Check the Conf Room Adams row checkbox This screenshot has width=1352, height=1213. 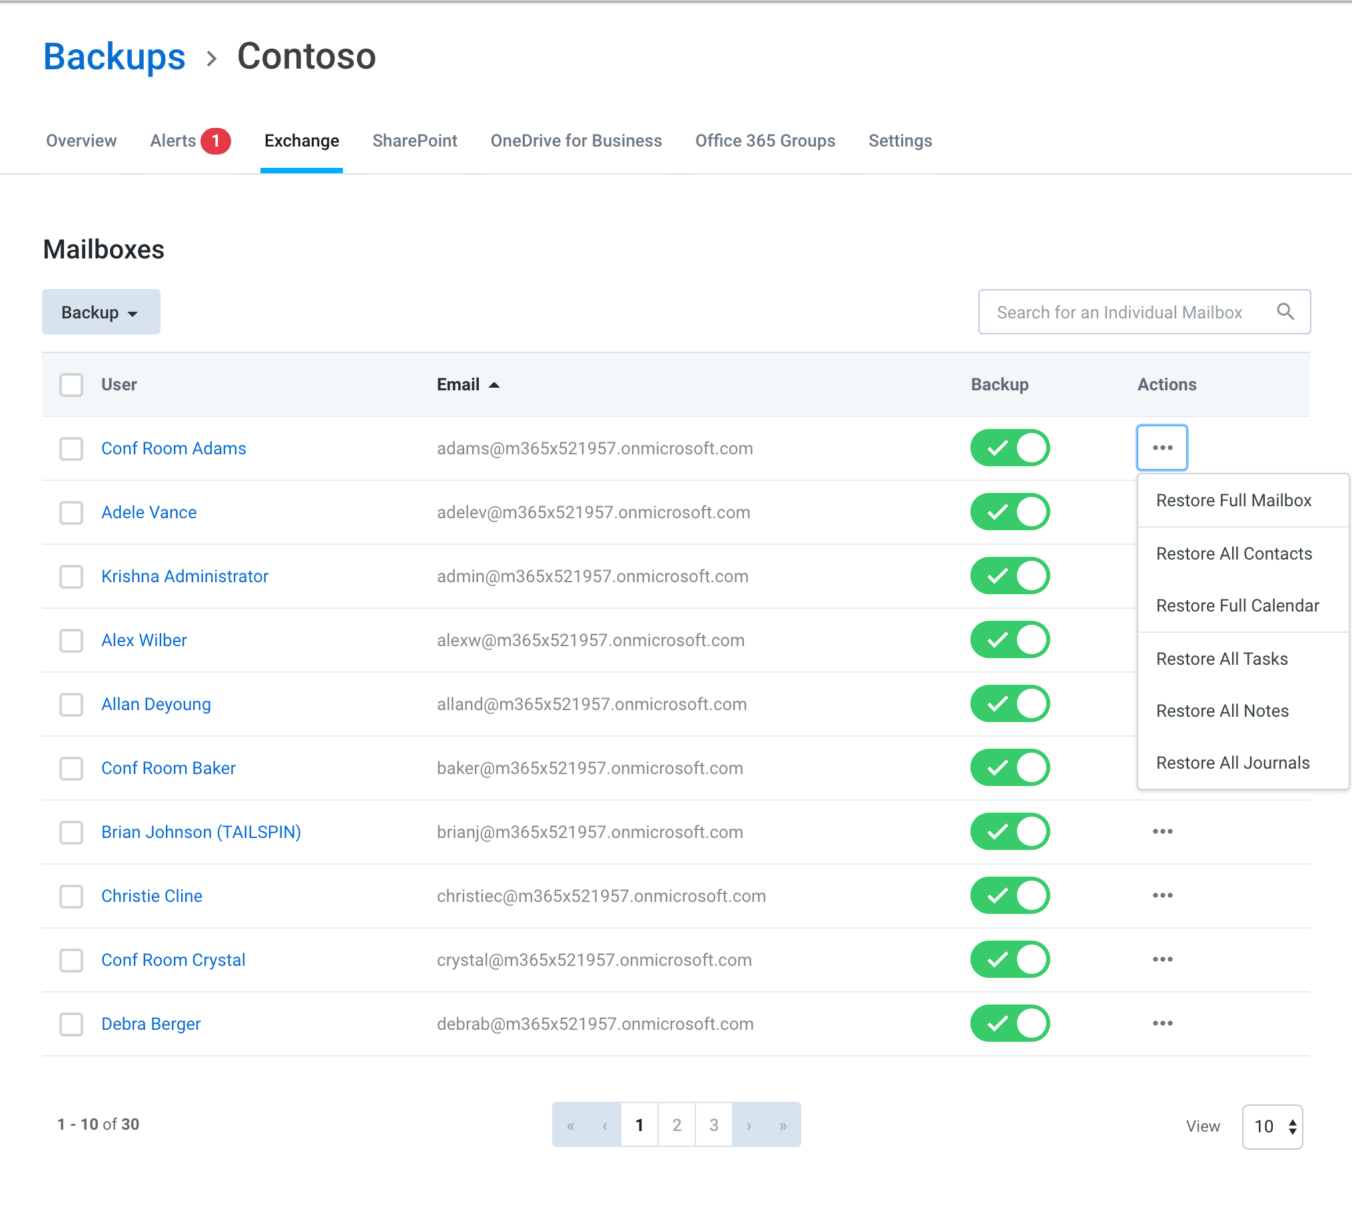pyautogui.click(x=71, y=448)
